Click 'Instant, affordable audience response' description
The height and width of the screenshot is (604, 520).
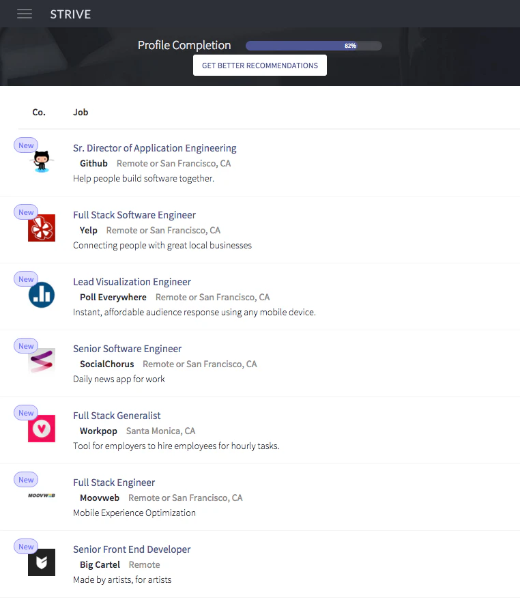click(194, 312)
